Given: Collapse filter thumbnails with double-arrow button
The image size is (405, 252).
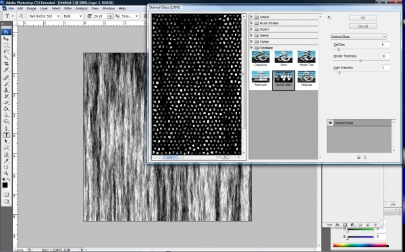Looking at the screenshot, I should (329, 18).
